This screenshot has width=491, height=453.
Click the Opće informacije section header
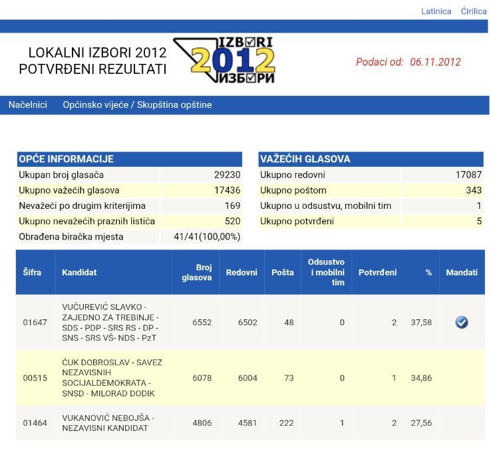coord(129,159)
